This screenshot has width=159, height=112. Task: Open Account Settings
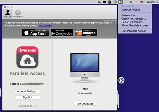pyautogui.click(x=27, y=91)
